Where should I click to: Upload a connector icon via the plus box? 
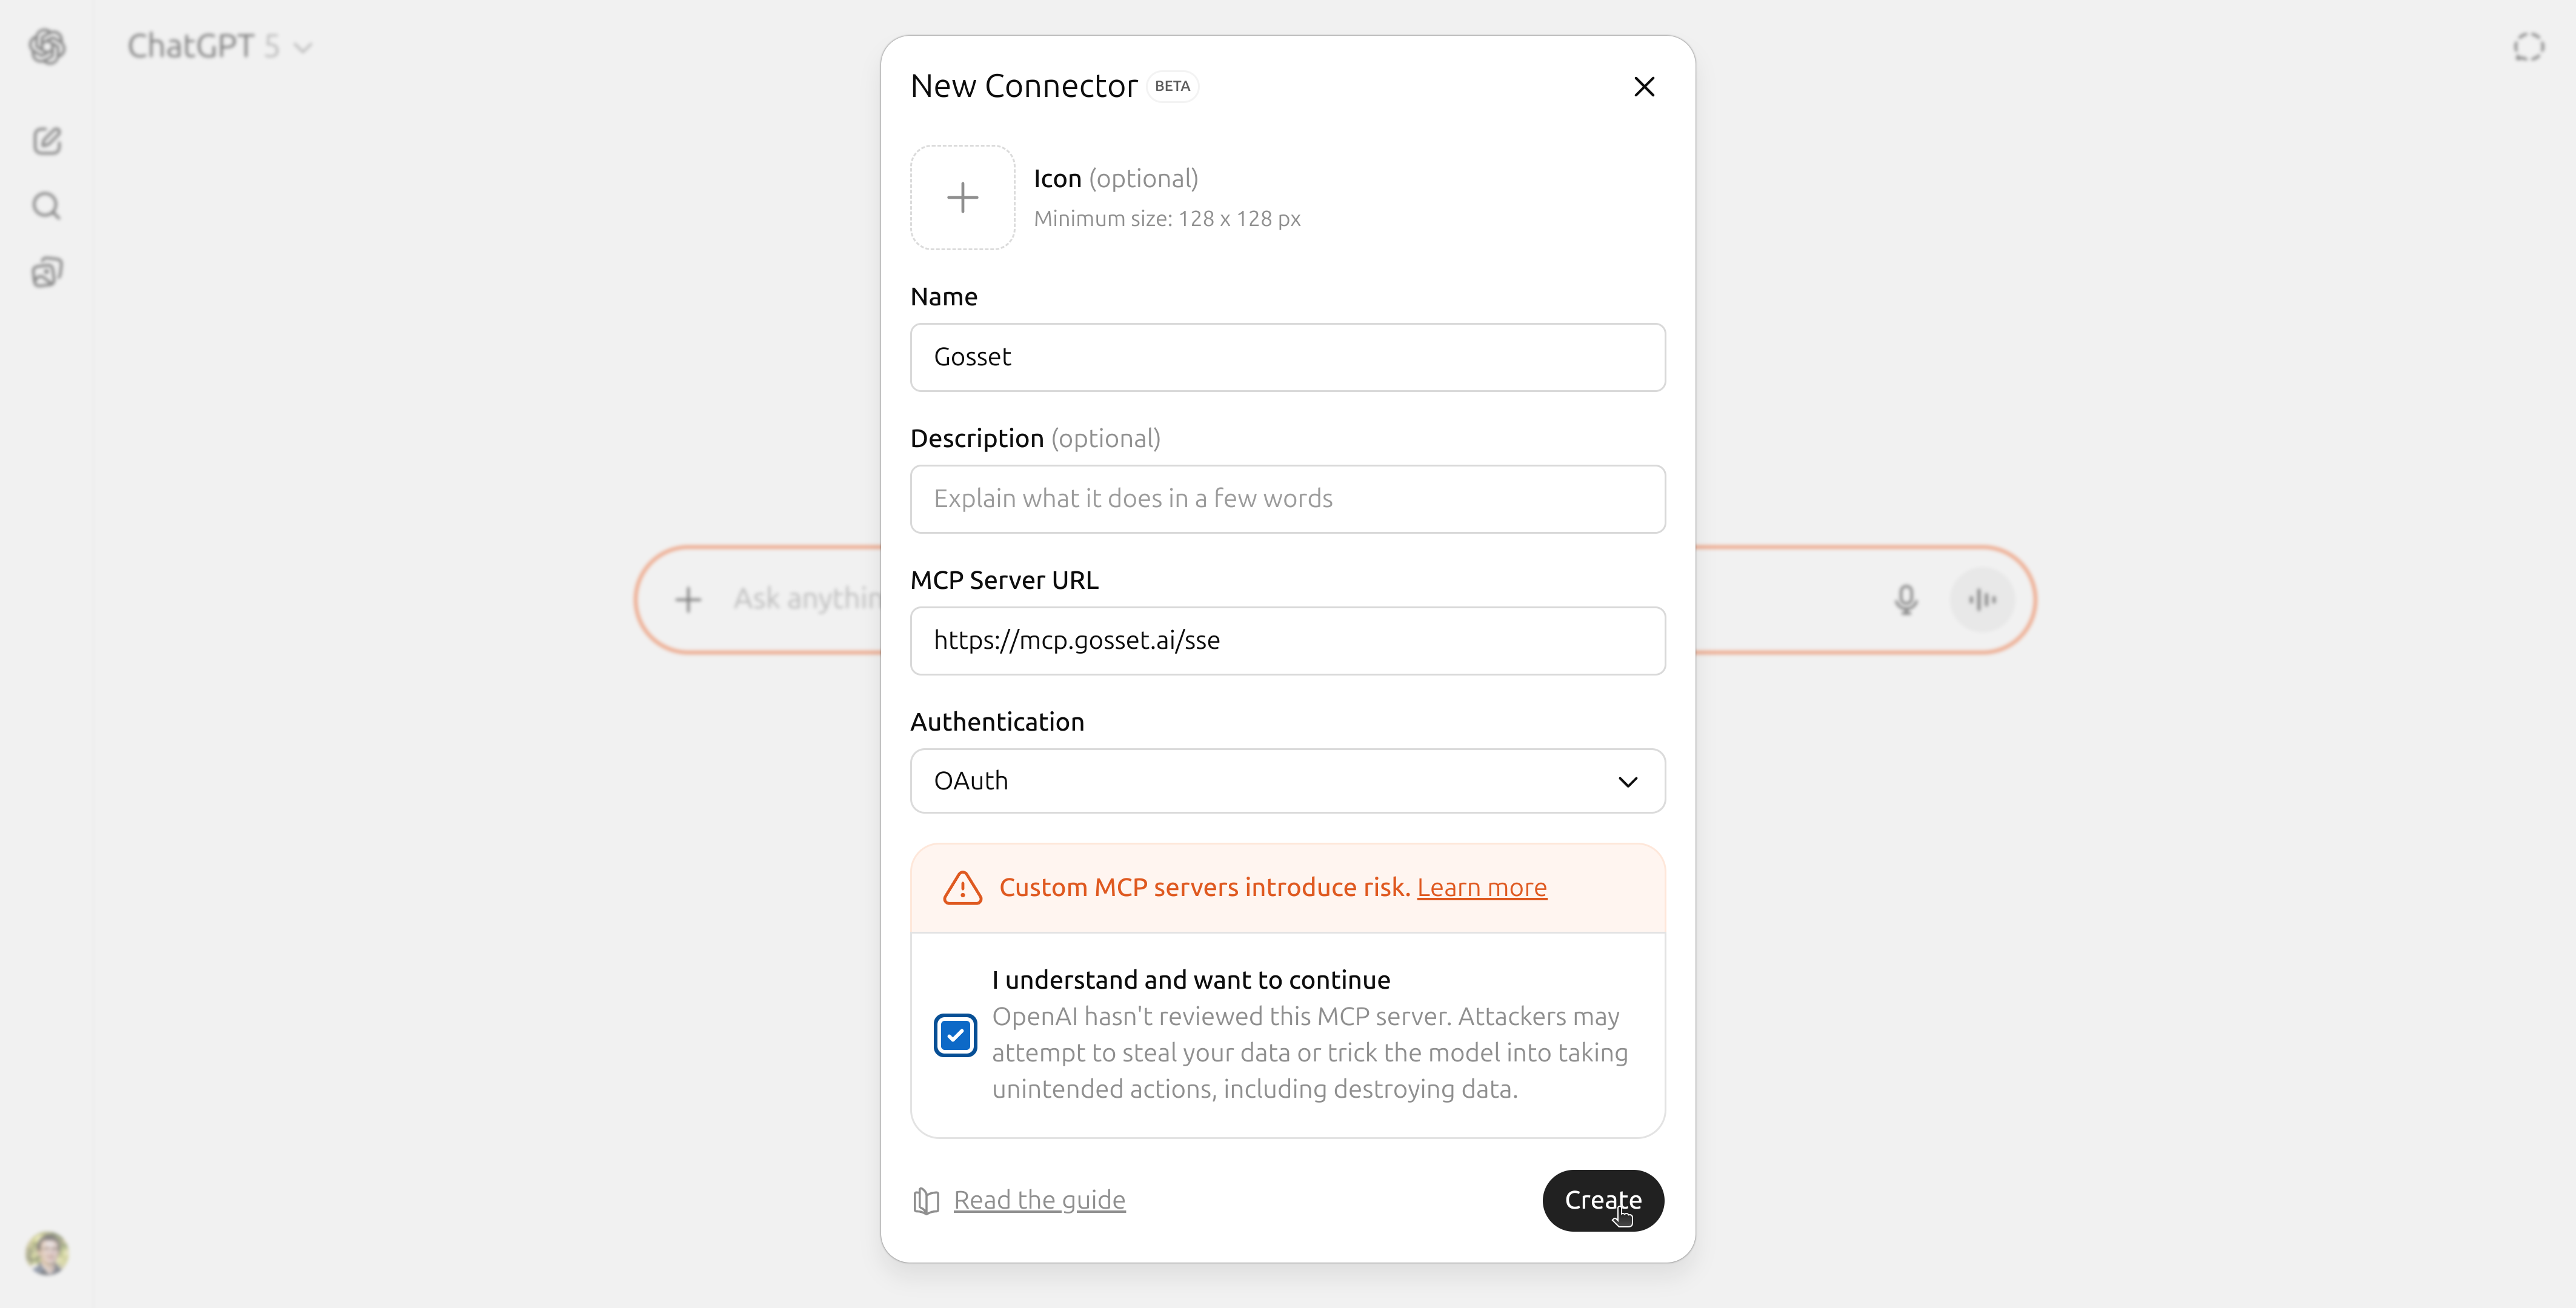click(962, 197)
